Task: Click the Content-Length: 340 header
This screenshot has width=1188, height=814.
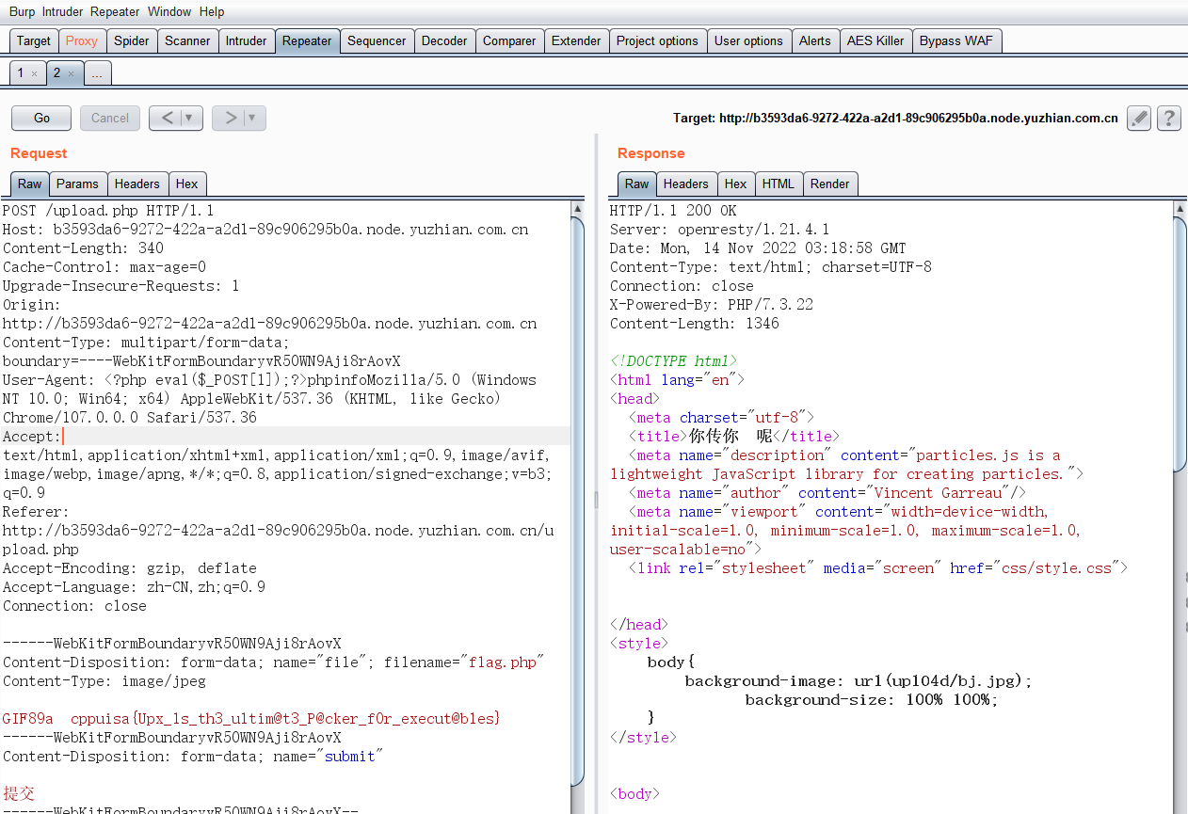Action: point(84,247)
